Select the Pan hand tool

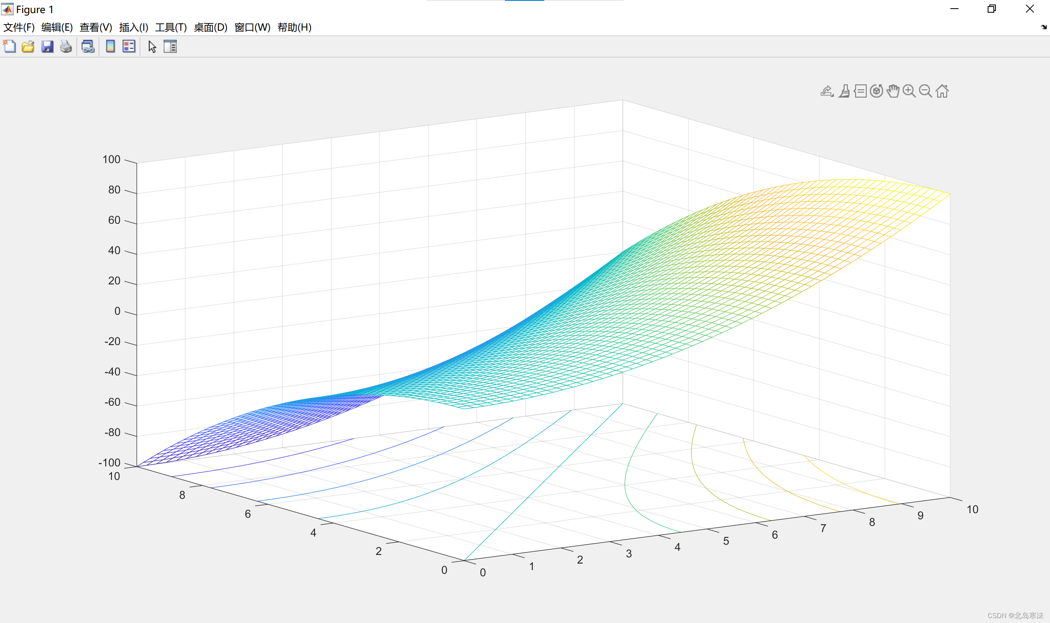pyautogui.click(x=892, y=91)
